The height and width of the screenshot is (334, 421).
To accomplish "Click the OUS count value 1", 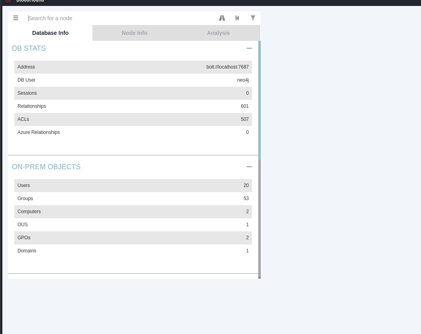I will [x=247, y=225].
